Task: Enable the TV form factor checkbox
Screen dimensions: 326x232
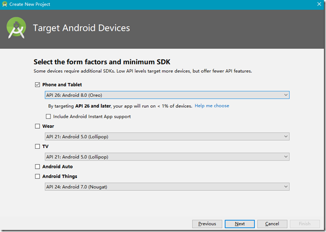Action: tap(38, 146)
